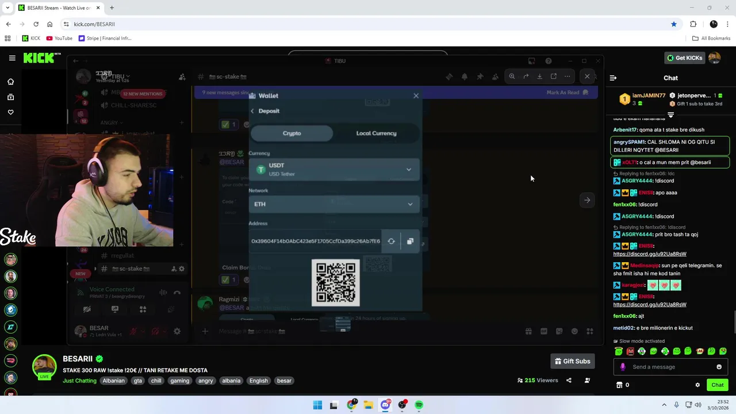Toggle Discord screen share button
The height and width of the screenshot is (414, 736).
click(x=115, y=309)
